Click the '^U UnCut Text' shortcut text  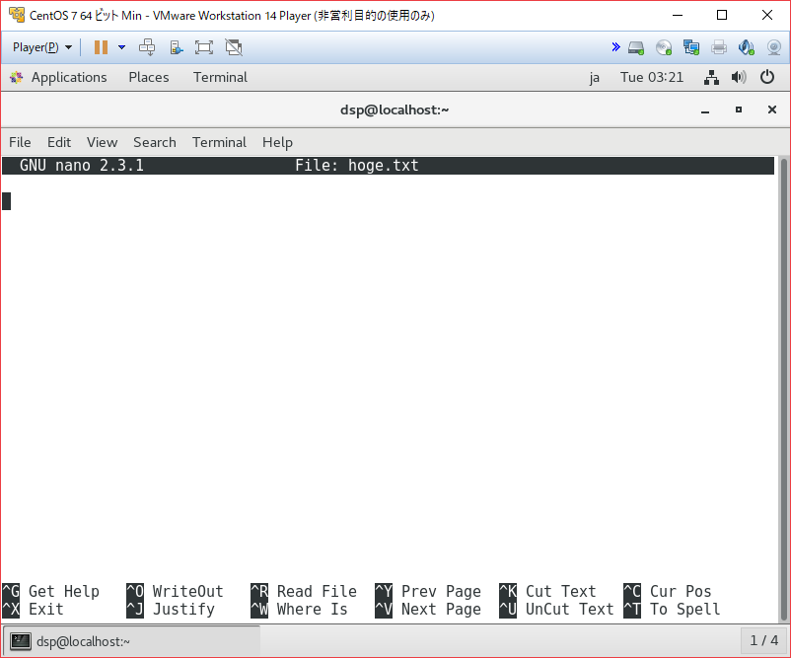(556, 609)
